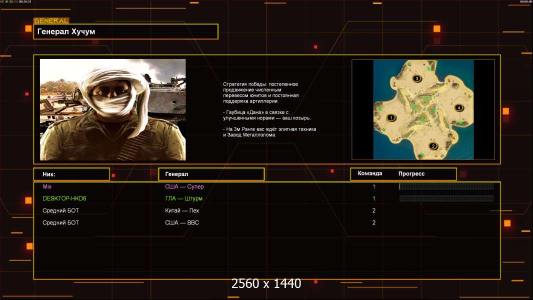Screen dimensions: 533x300
Task: Click start position 1 marker on the map
Action: (391, 118)
